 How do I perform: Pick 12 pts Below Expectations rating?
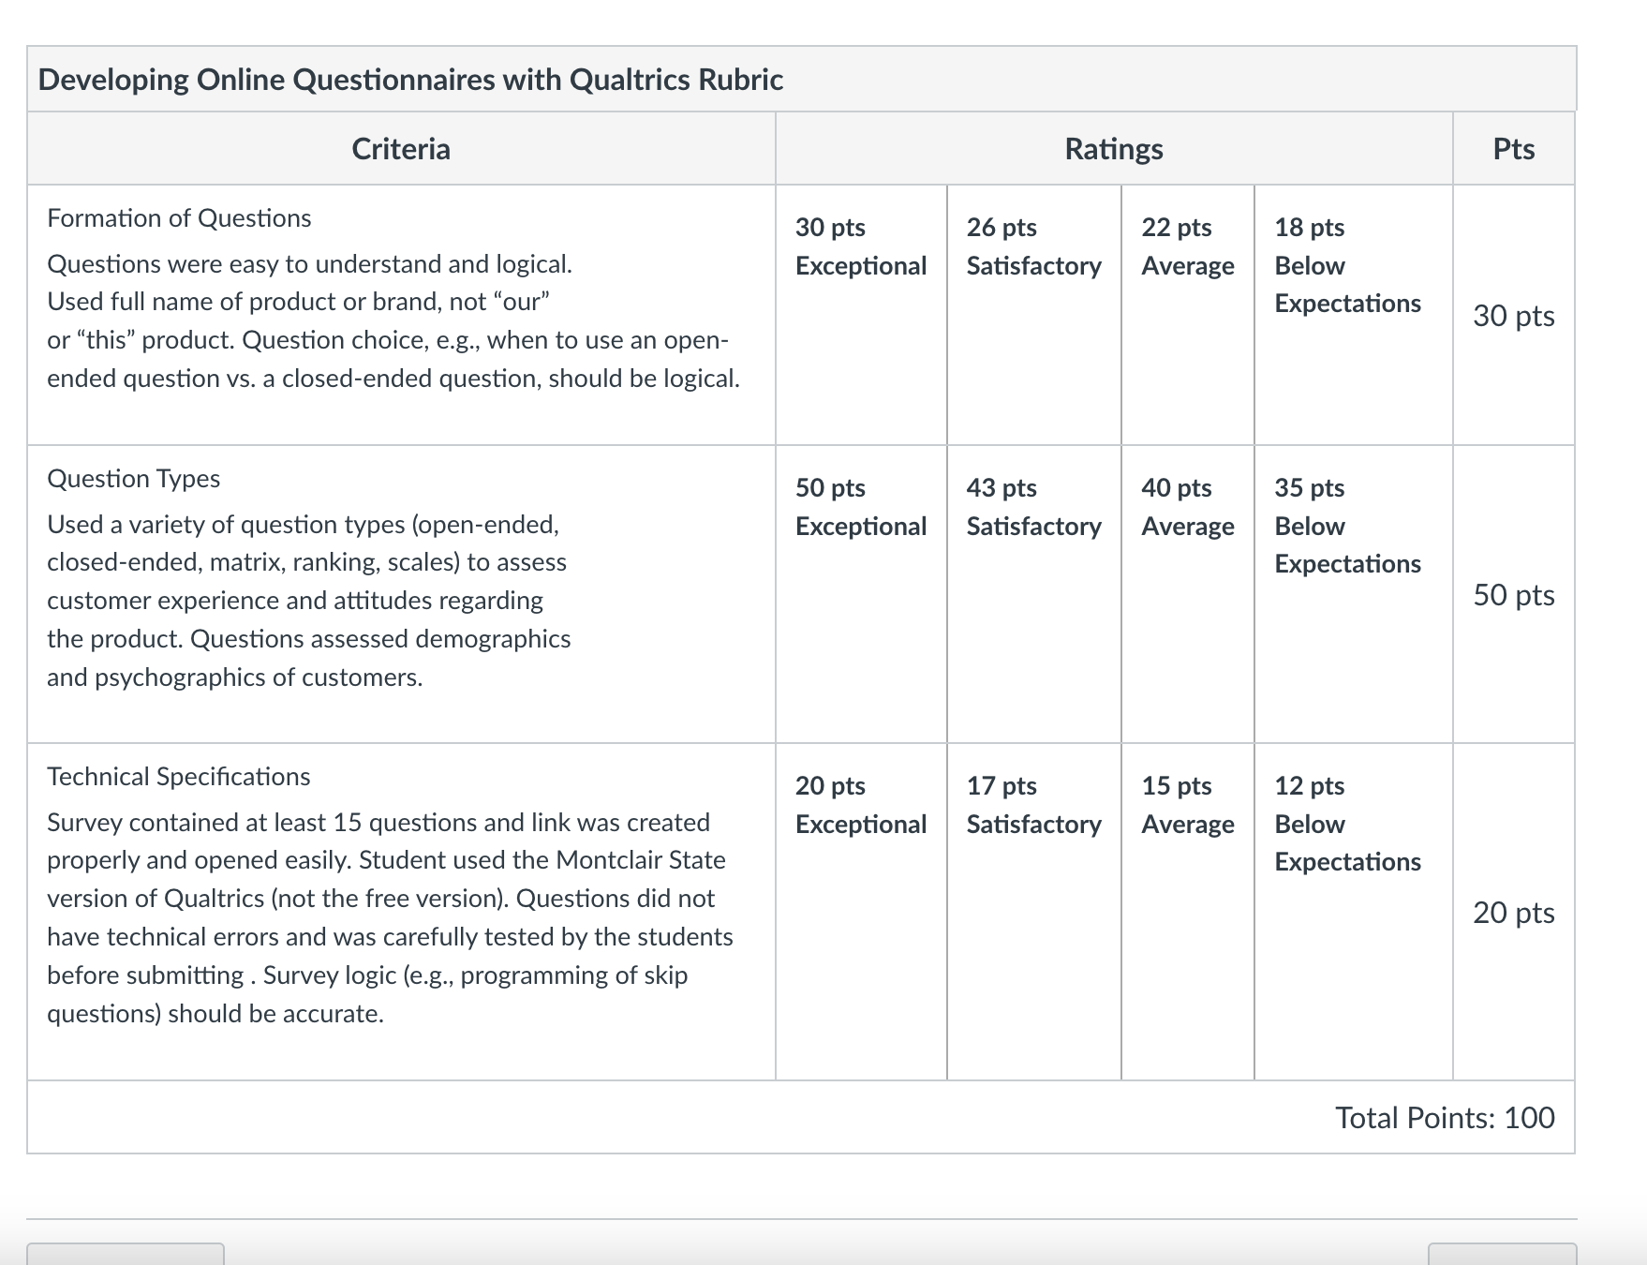(x=1353, y=912)
